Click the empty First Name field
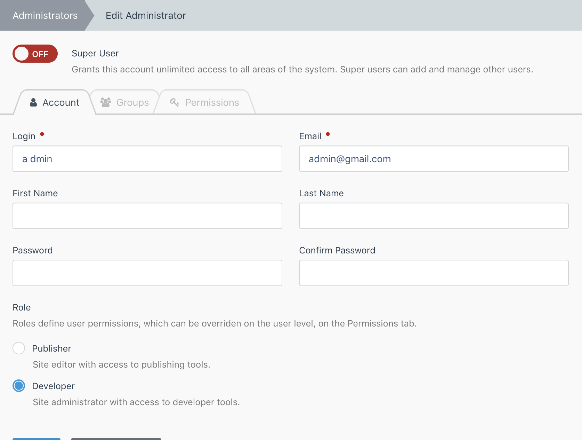This screenshot has height=440, width=582. tap(147, 216)
